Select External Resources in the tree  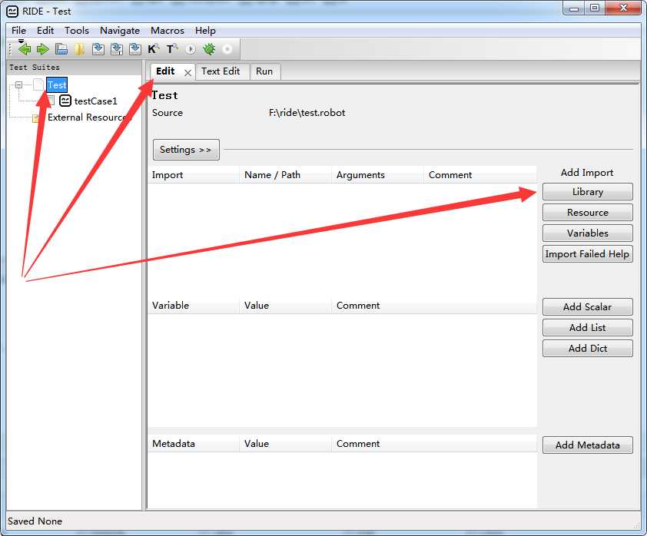(x=87, y=117)
